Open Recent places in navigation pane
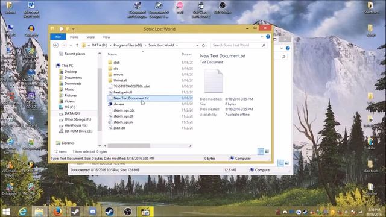 click(x=72, y=54)
